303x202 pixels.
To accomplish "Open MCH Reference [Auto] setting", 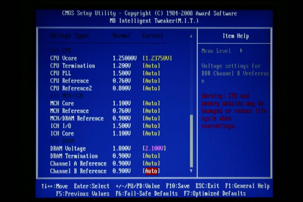I will pyautogui.click(x=151, y=111).
